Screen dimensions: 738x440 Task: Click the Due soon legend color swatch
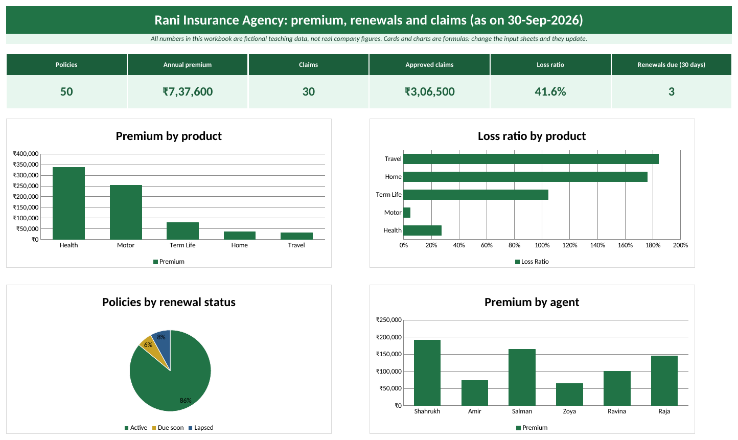tap(154, 428)
